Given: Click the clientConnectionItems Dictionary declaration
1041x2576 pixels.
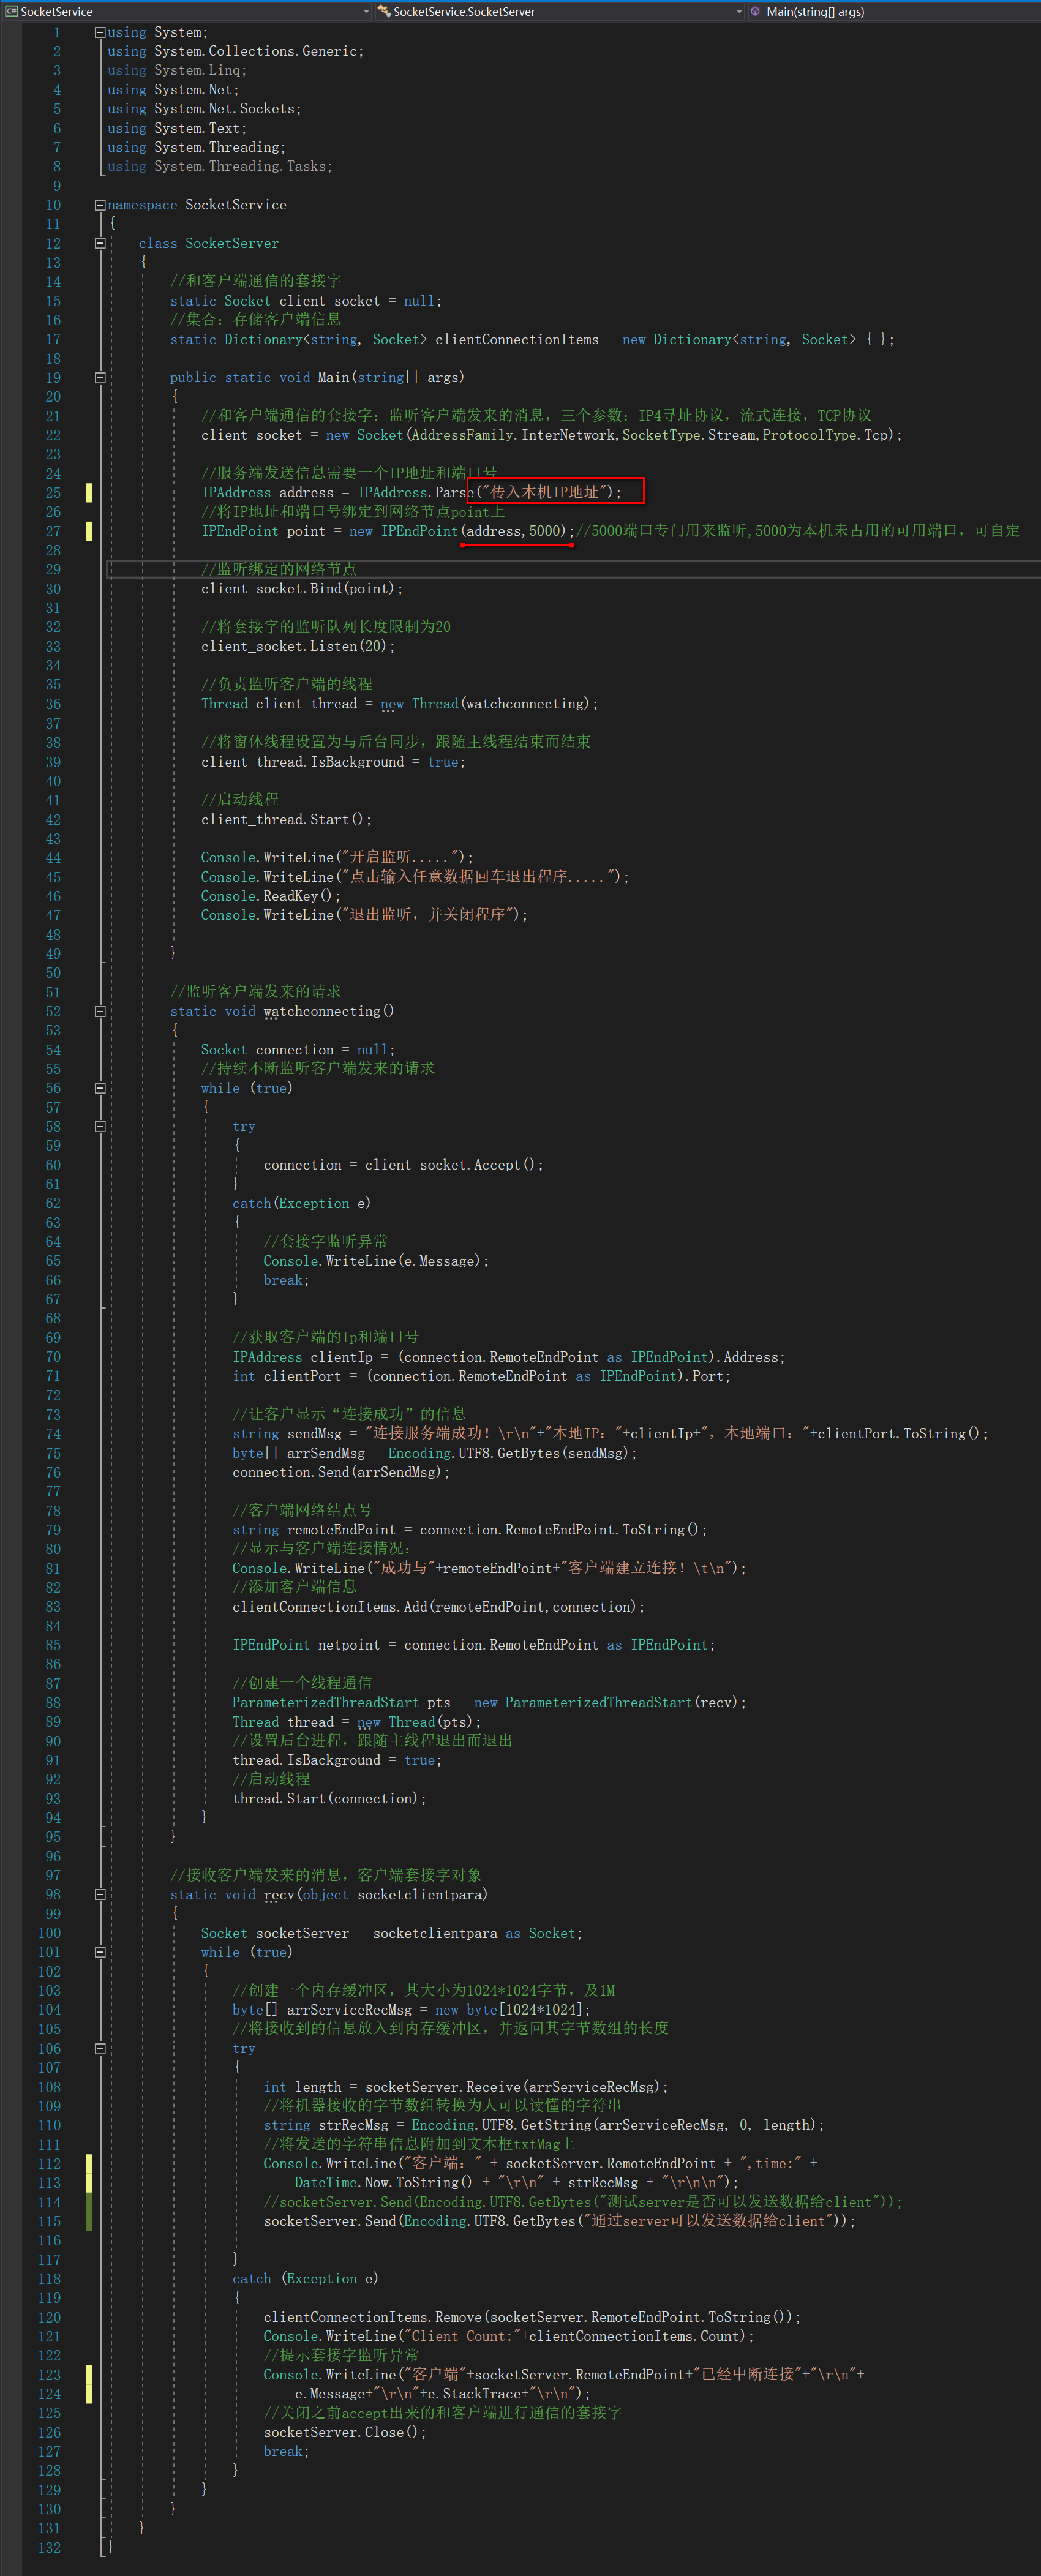Looking at the screenshot, I should tap(532, 339).
